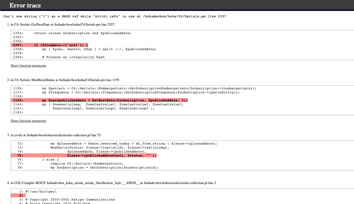Click stack frame 2 title C4::Serials::ModSerialStatus
Screen dimensions: 354x204
[65, 80]
